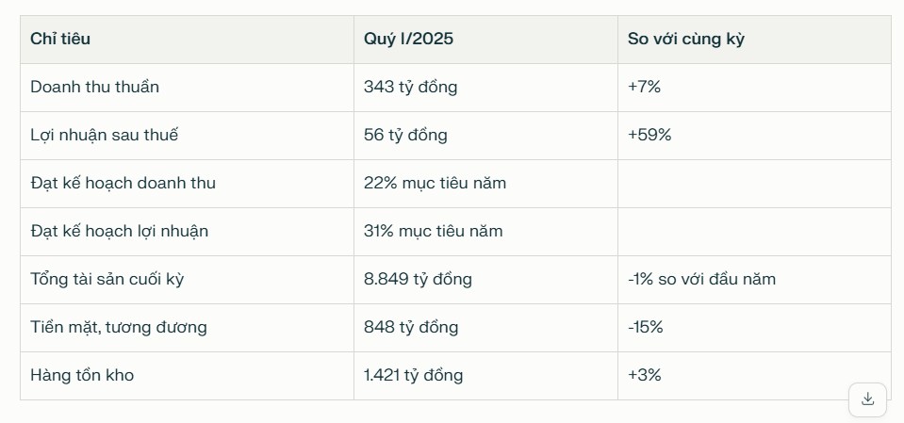This screenshot has height=423, width=904.
Task: Select 'Đạt kế hoạch doanh thu' row label
Action: point(123,183)
